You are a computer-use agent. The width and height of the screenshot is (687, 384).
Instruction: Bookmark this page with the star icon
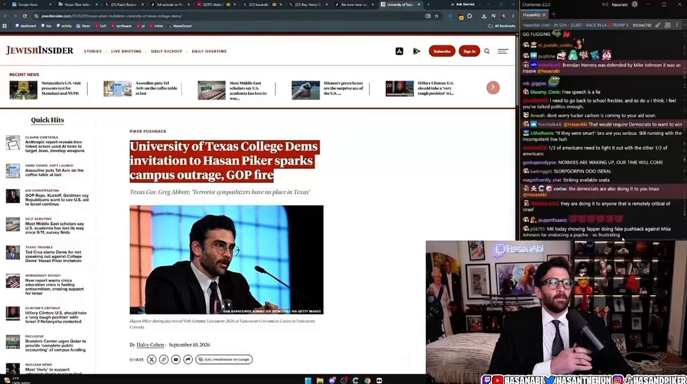(437, 16)
